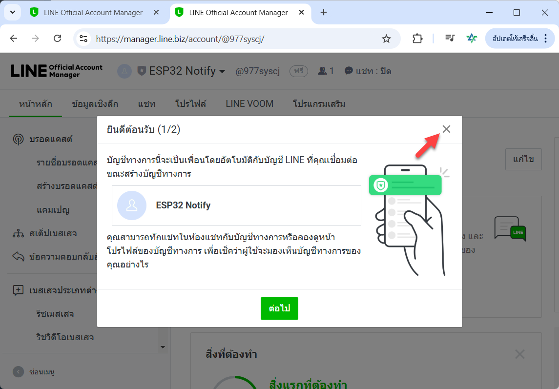The image size is (559, 389).
Task: Open แคมเปญ in sidebar
Action: pos(53,210)
